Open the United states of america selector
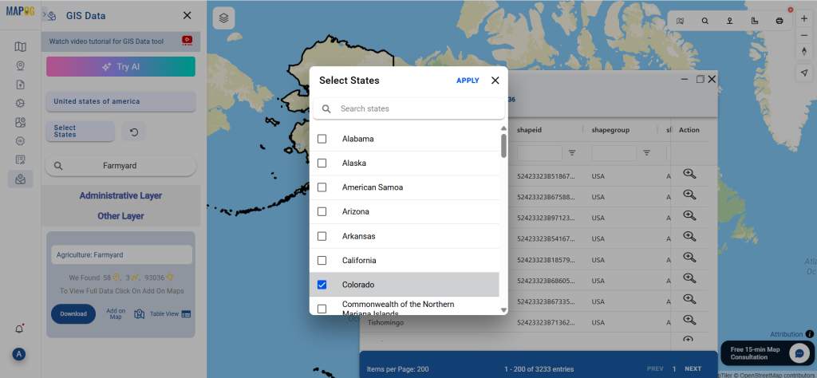 click(x=120, y=101)
